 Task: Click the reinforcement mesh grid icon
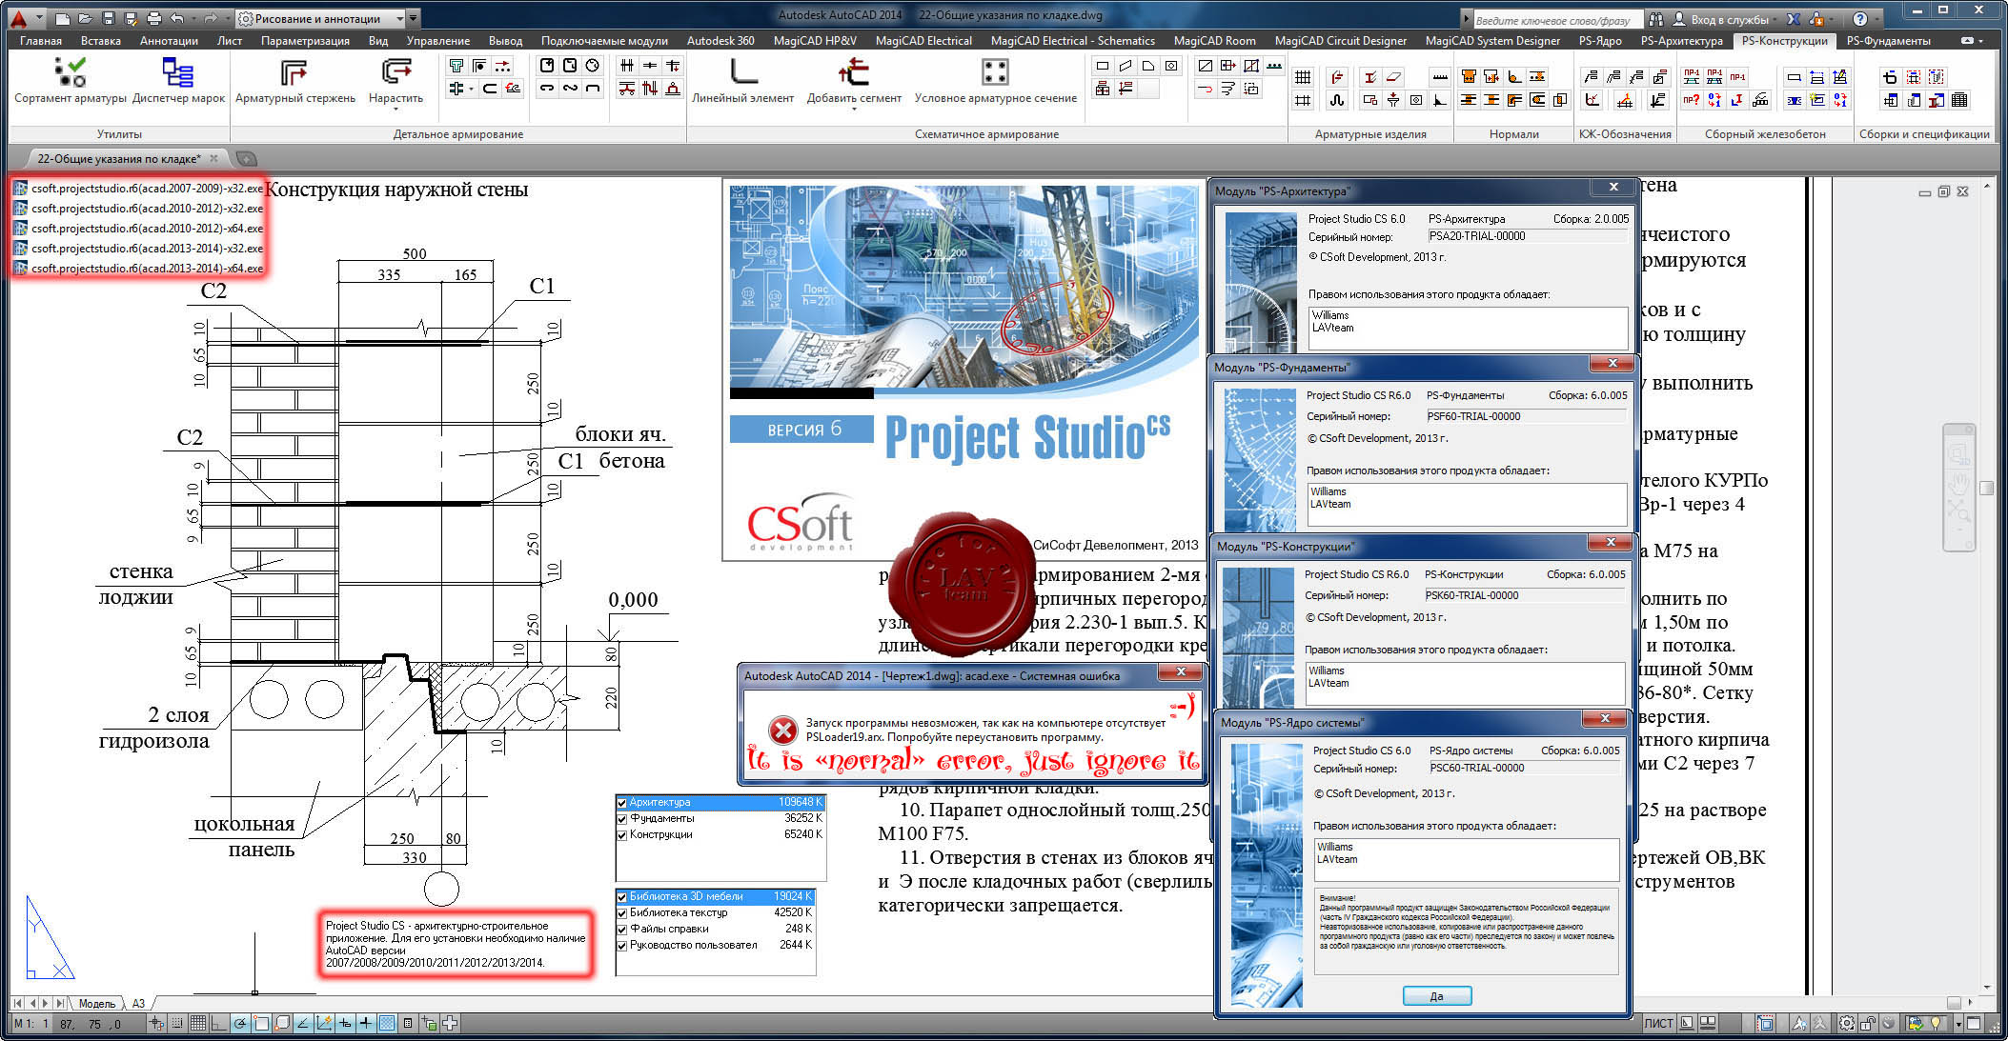(1303, 77)
